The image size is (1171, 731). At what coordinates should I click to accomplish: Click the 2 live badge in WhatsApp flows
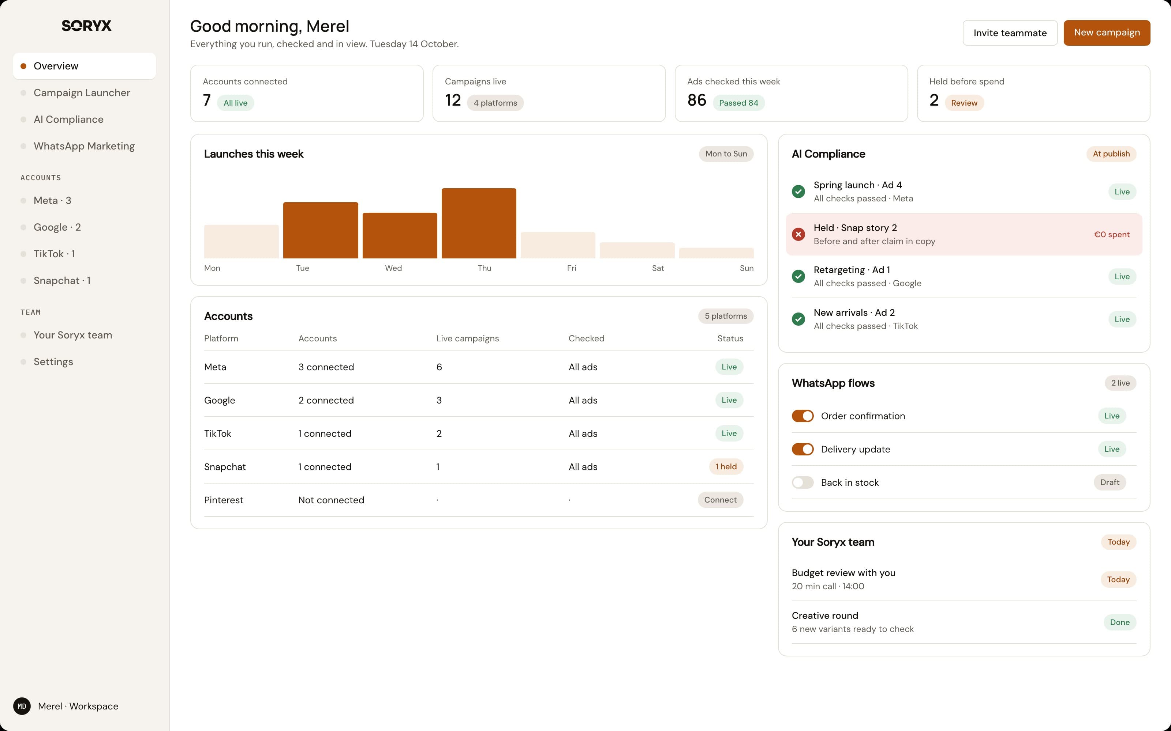1120,383
